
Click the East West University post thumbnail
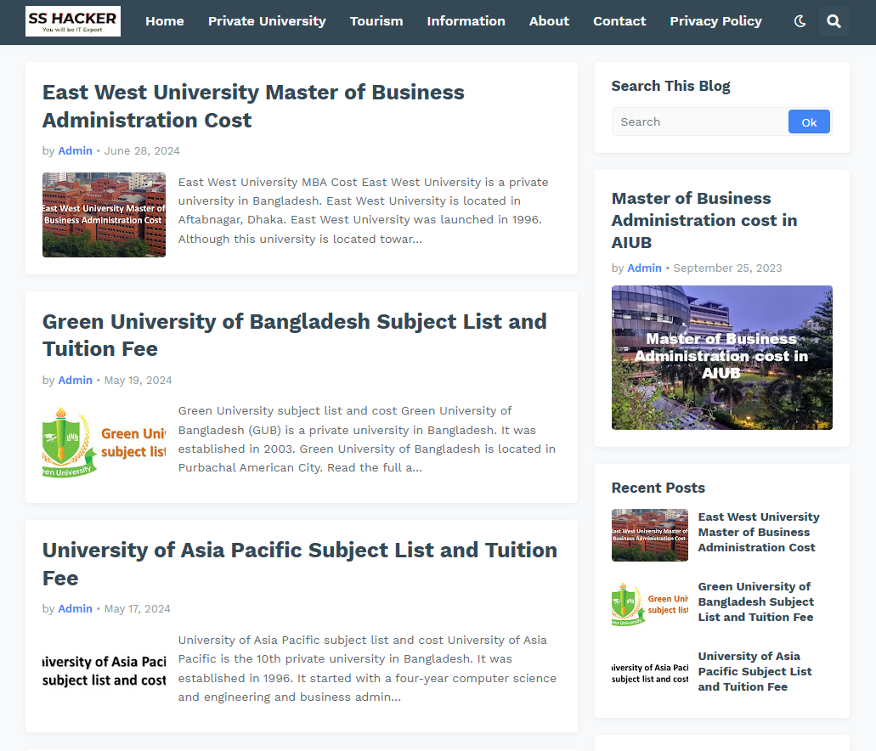[104, 215]
